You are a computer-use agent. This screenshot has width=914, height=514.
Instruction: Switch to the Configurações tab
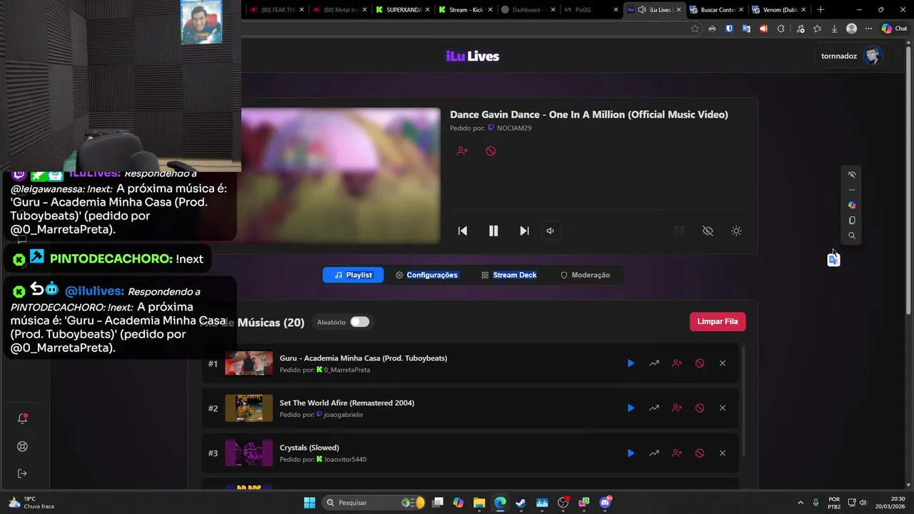[426, 275]
